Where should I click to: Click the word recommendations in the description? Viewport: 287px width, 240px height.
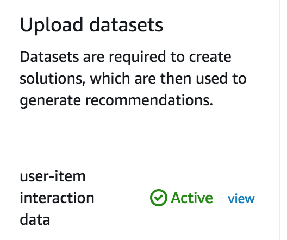[149, 100]
